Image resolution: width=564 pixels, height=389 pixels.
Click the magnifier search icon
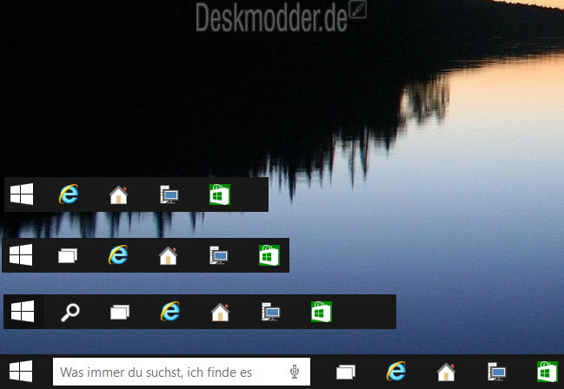coord(70,312)
